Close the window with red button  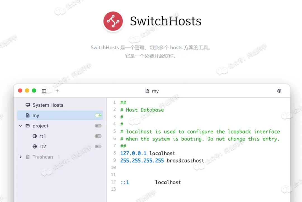[20, 91]
